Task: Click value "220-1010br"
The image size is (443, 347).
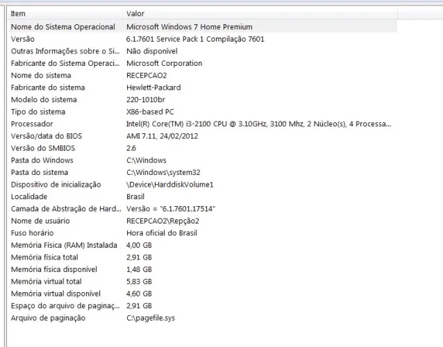Action: pos(146,100)
